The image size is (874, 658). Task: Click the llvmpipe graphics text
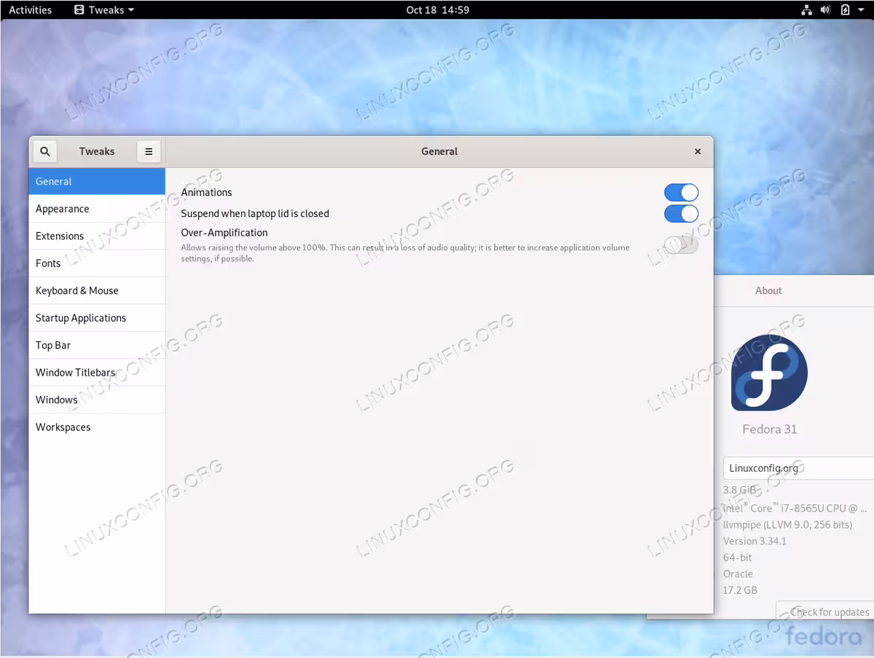tap(787, 525)
